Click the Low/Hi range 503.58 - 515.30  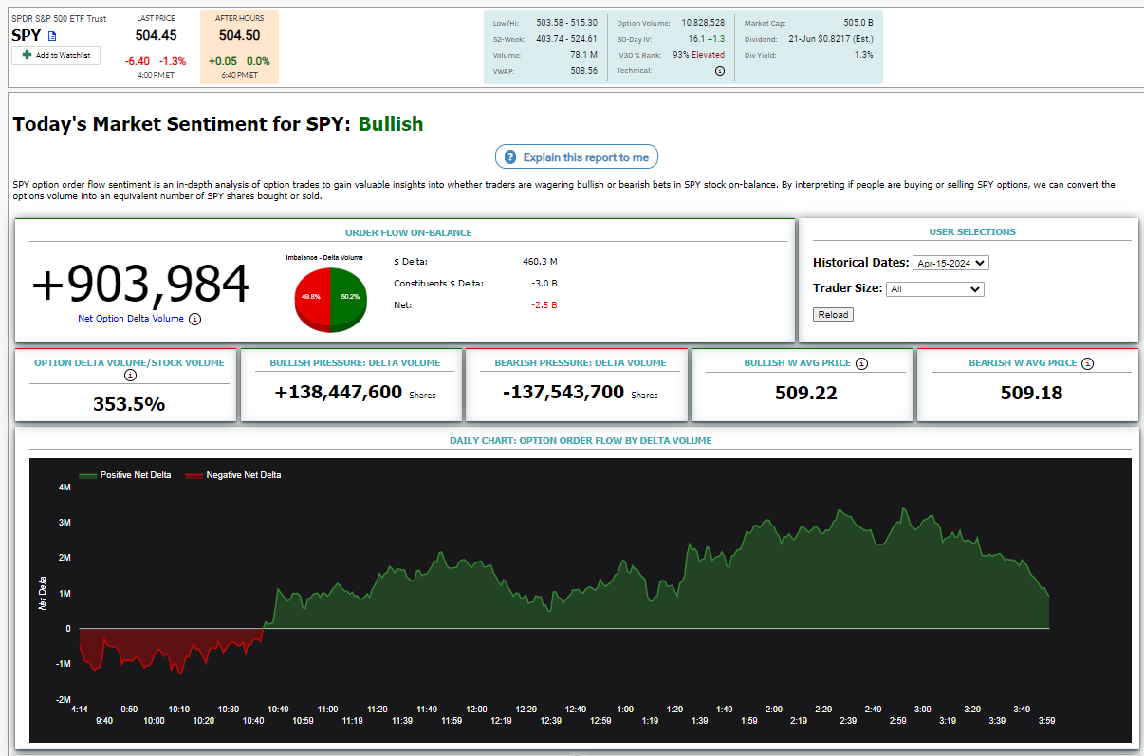point(566,22)
